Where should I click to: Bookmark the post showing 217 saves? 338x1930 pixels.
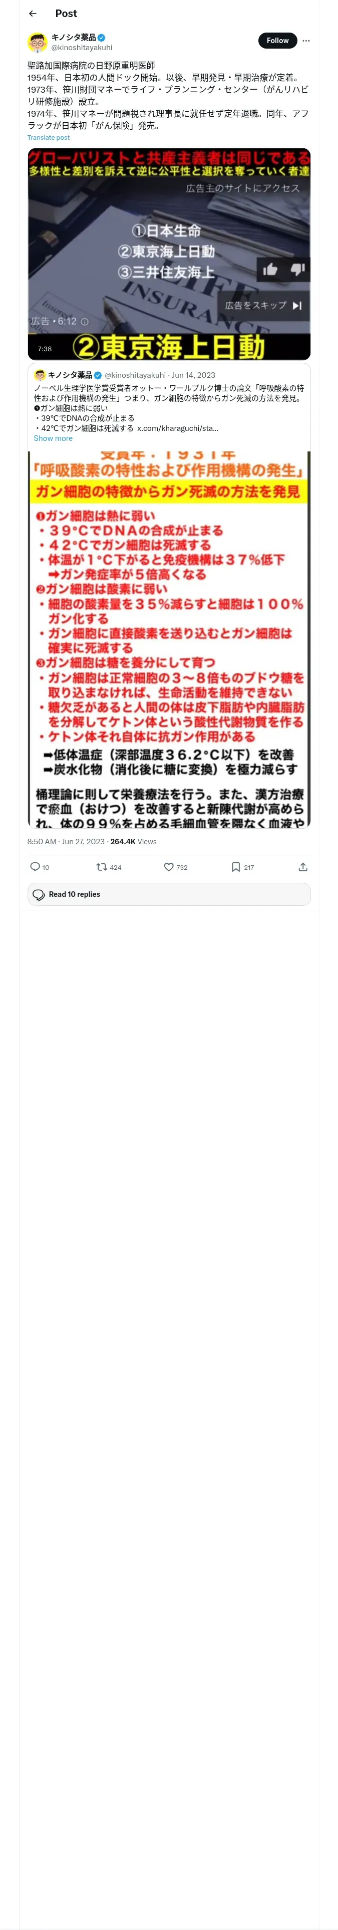click(243, 867)
